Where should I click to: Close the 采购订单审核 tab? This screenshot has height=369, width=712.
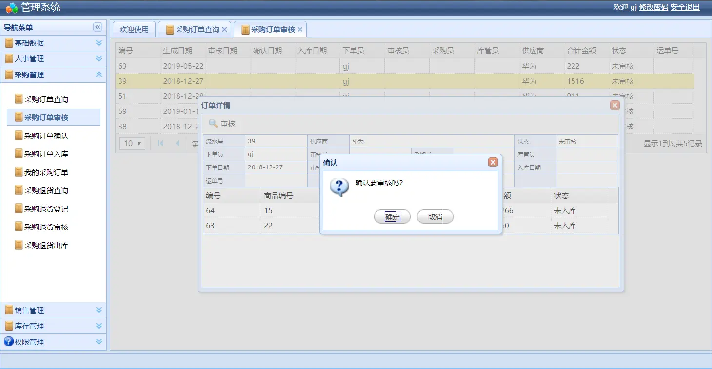[300, 30]
